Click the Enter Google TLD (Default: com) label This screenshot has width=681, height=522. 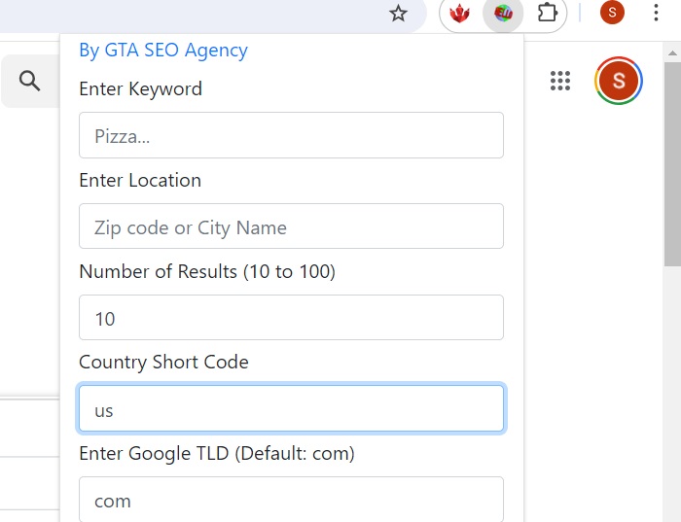coord(217,453)
